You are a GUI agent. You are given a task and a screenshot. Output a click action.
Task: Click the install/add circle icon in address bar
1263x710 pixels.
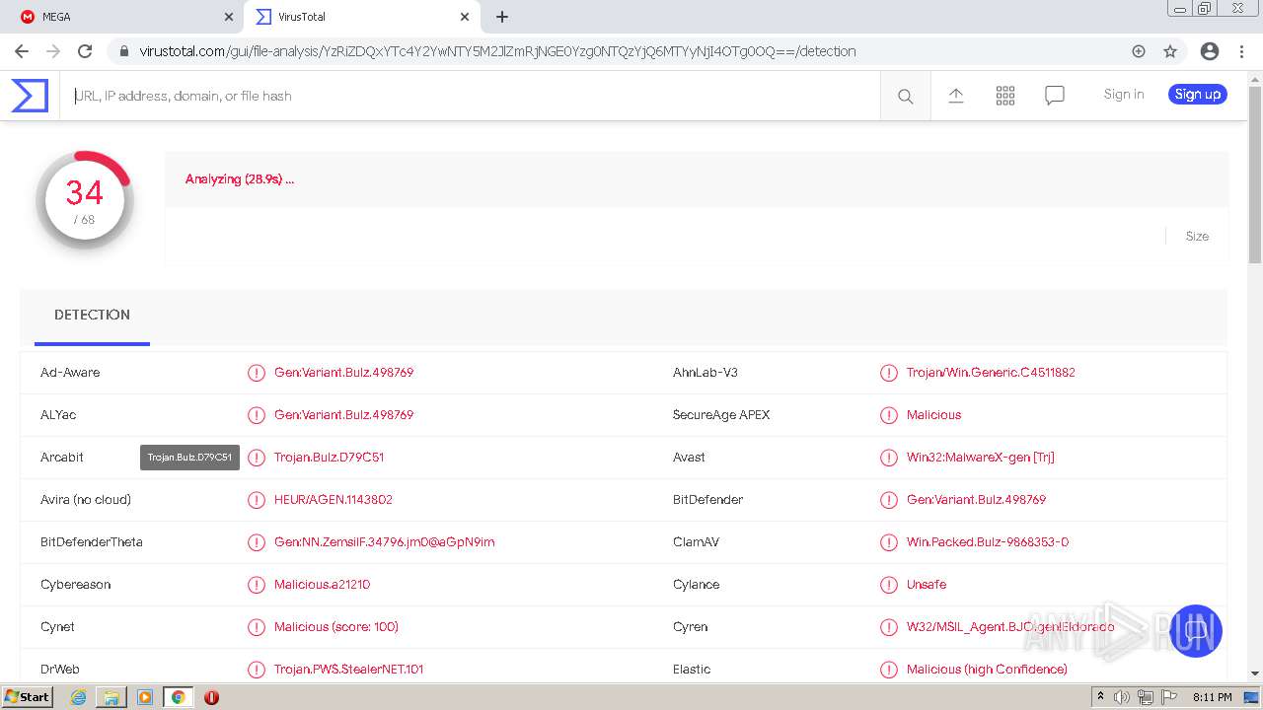(1139, 51)
